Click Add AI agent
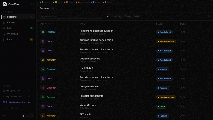Screen dimensions: 213x120 tap(11, 108)
